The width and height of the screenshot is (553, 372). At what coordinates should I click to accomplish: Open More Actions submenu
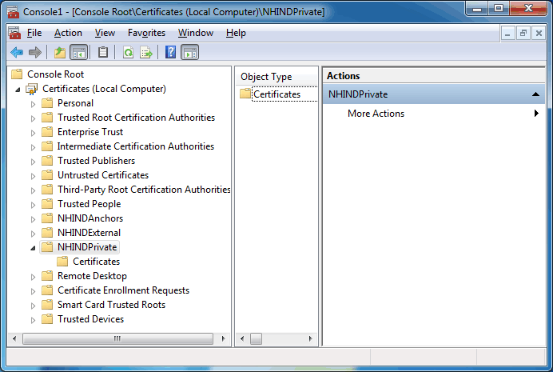click(376, 114)
